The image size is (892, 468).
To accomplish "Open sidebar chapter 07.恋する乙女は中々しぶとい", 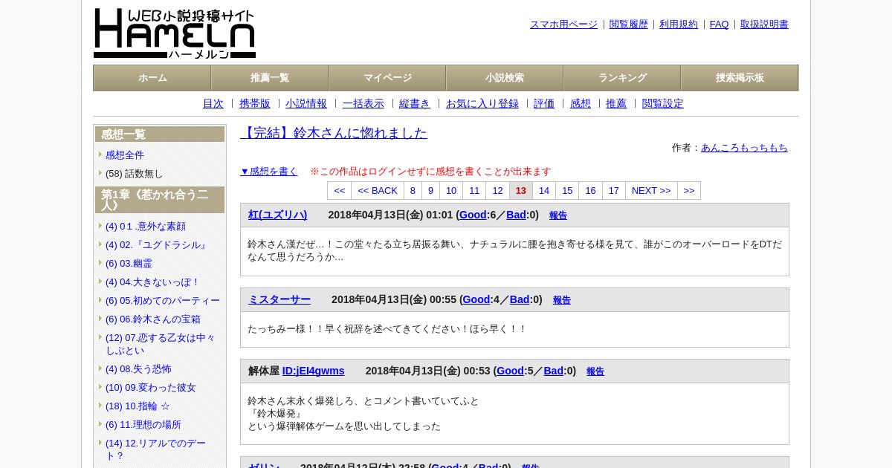I will (x=161, y=344).
